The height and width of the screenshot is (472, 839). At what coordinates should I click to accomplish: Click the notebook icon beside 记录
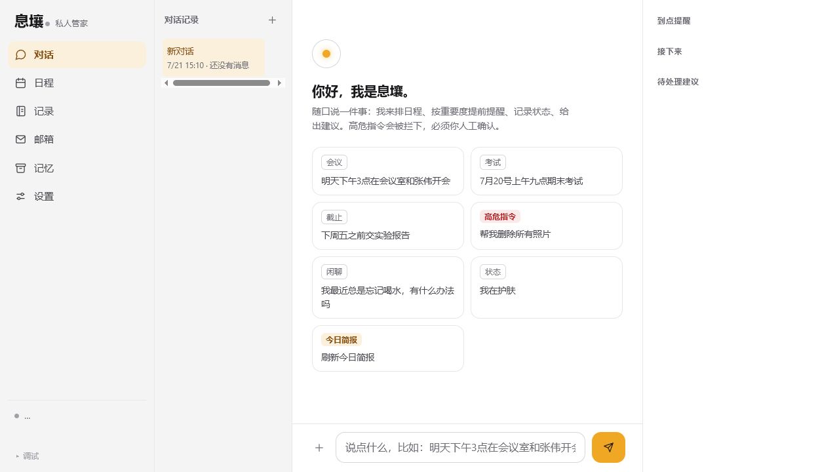click(21, 111)
